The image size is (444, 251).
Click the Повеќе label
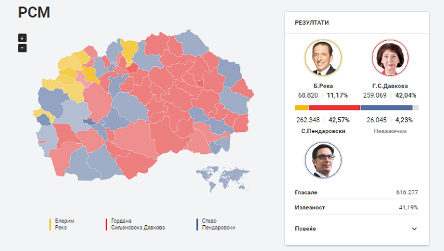click(x=305, y=228)
